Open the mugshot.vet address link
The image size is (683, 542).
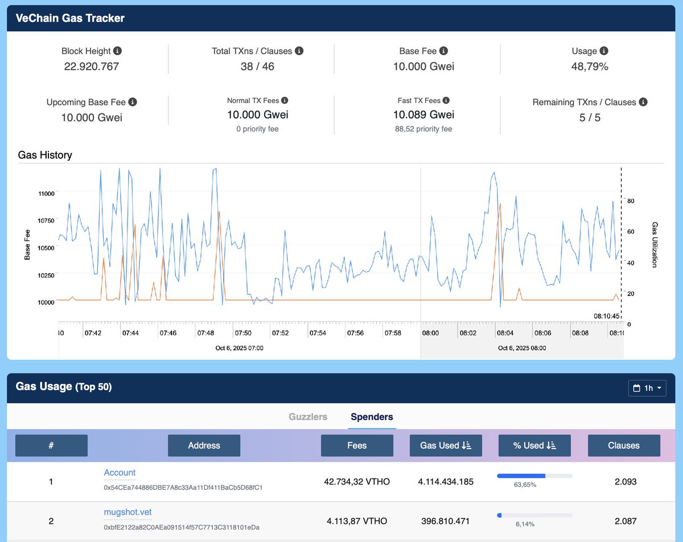128,512
